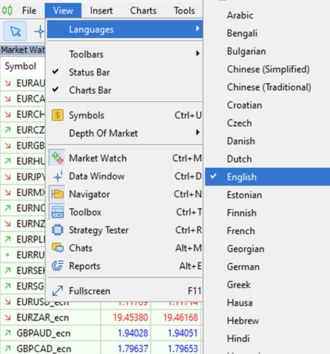The image size is (330, 354).
Task: Choose Navigator menu entry
Action: pyautogui.click(x=125, y=194)
